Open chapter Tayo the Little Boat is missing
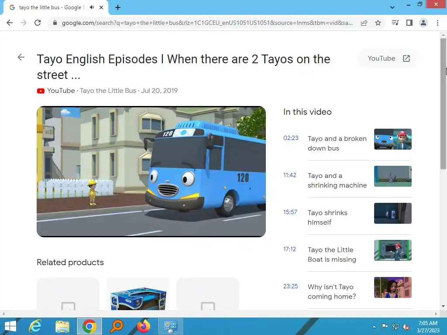 tap(332, 254)
